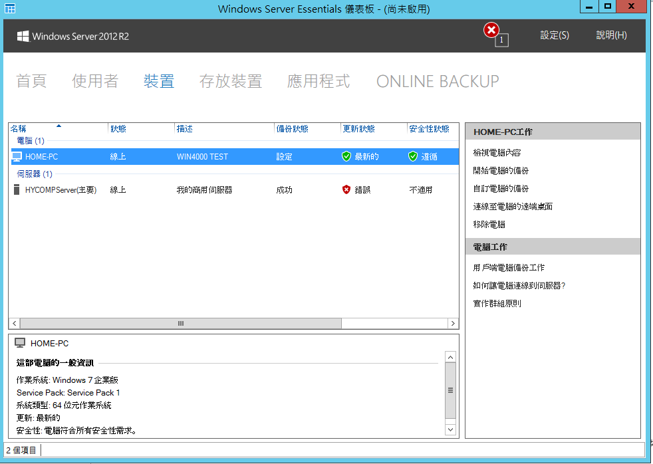The height and width of the screenshot is (464, 653).
Task: Click the HOME-PC computer icon in the list
Action: coord(17,156)
